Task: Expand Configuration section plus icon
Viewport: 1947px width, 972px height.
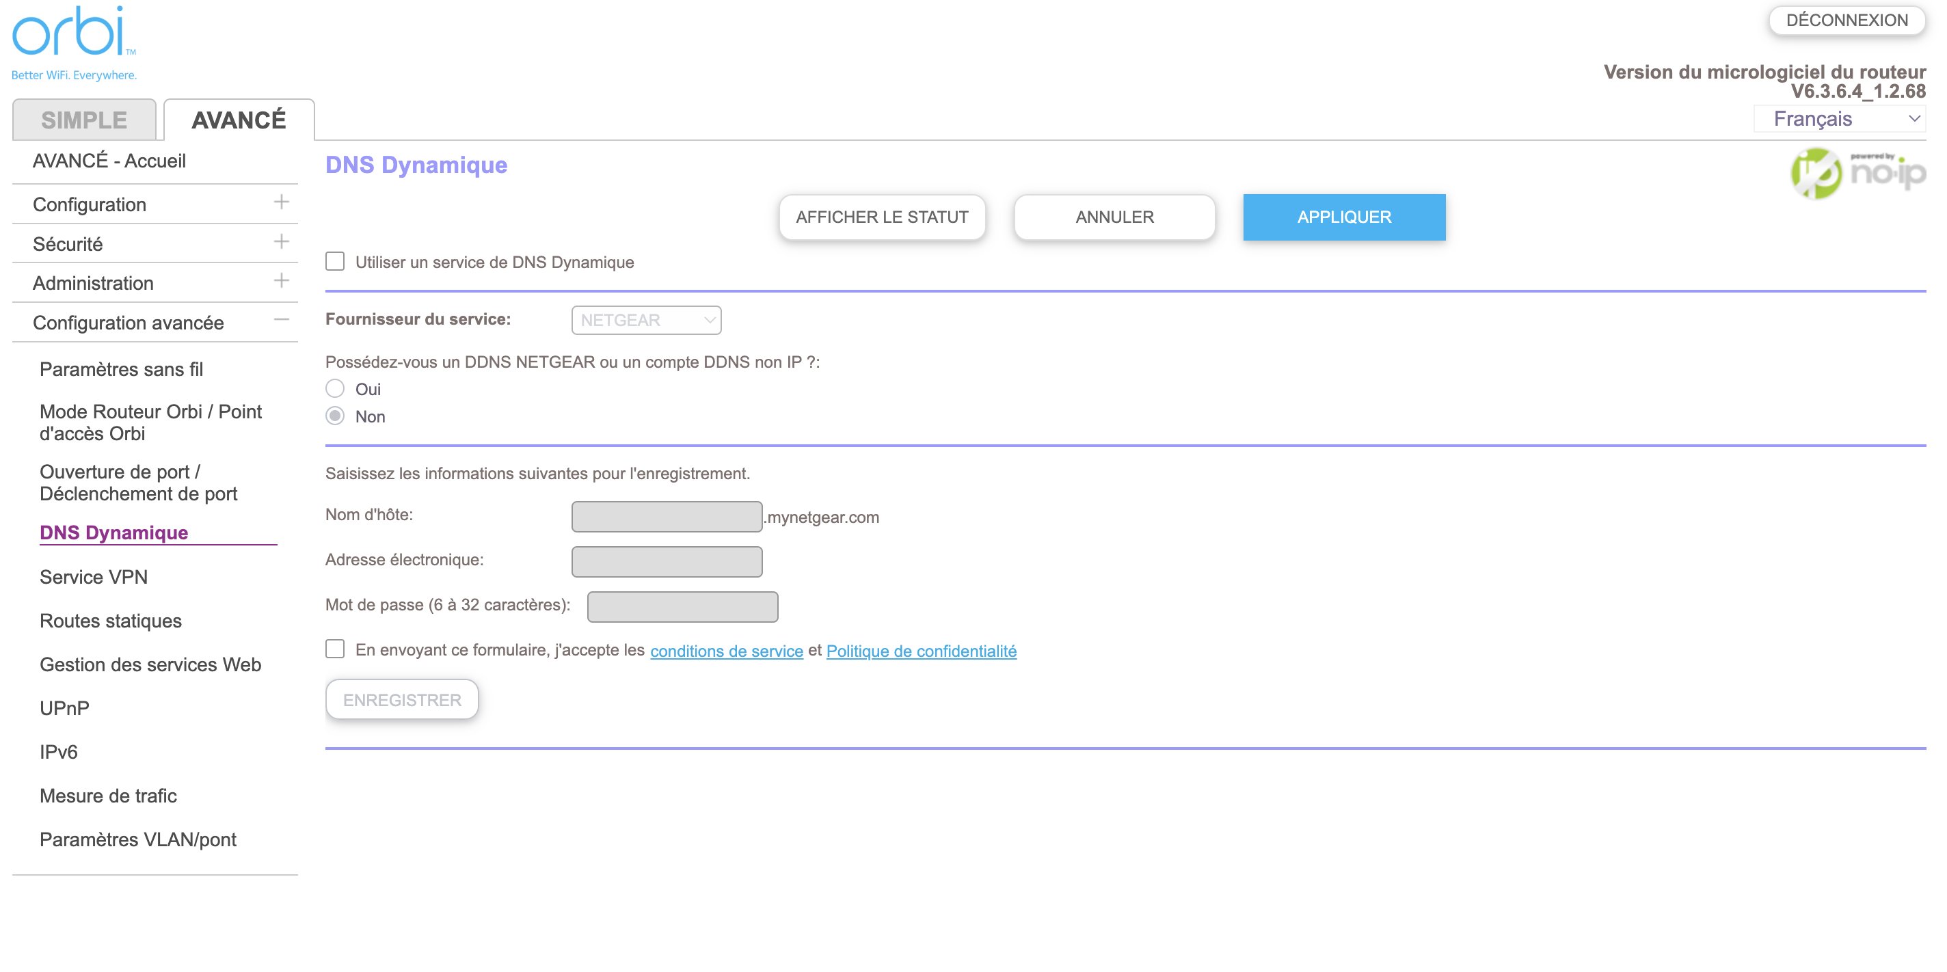Action: click(281, 202)
